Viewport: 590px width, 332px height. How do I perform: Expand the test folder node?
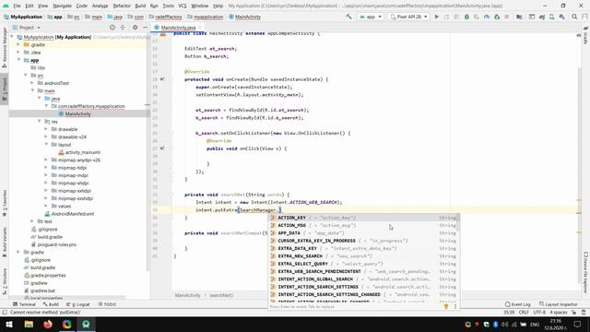click(32, 221)
